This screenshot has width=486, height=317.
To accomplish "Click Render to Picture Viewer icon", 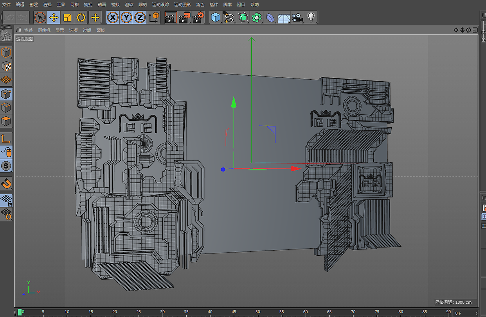I will tap(184, 18).
